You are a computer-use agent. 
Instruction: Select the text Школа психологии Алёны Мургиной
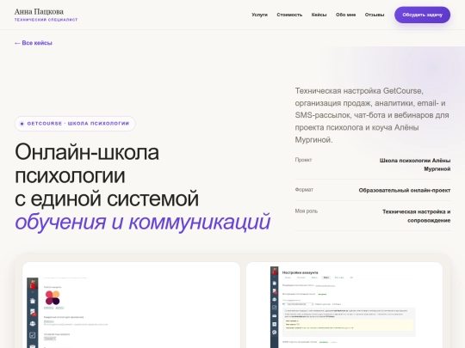click(x=415, y=164)
